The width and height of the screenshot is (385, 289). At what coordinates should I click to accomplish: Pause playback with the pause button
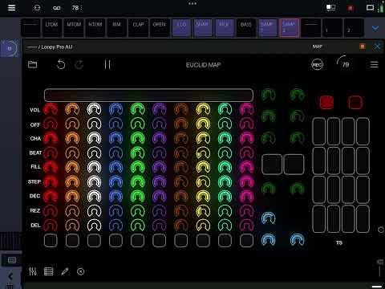click(107, 64)
